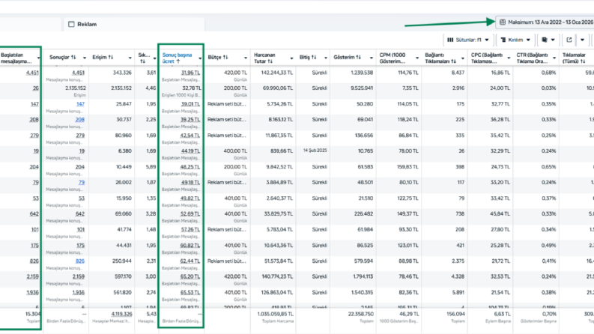Screen dimensions: 594x334
Task: Click the 69.990,06 TL spend cell
Action: point(278,88)
